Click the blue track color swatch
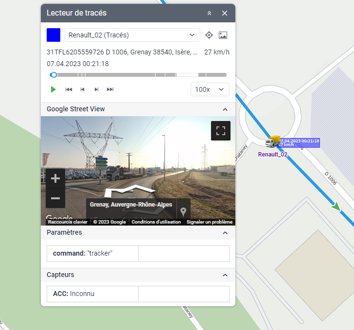 [x=53, y=35]
